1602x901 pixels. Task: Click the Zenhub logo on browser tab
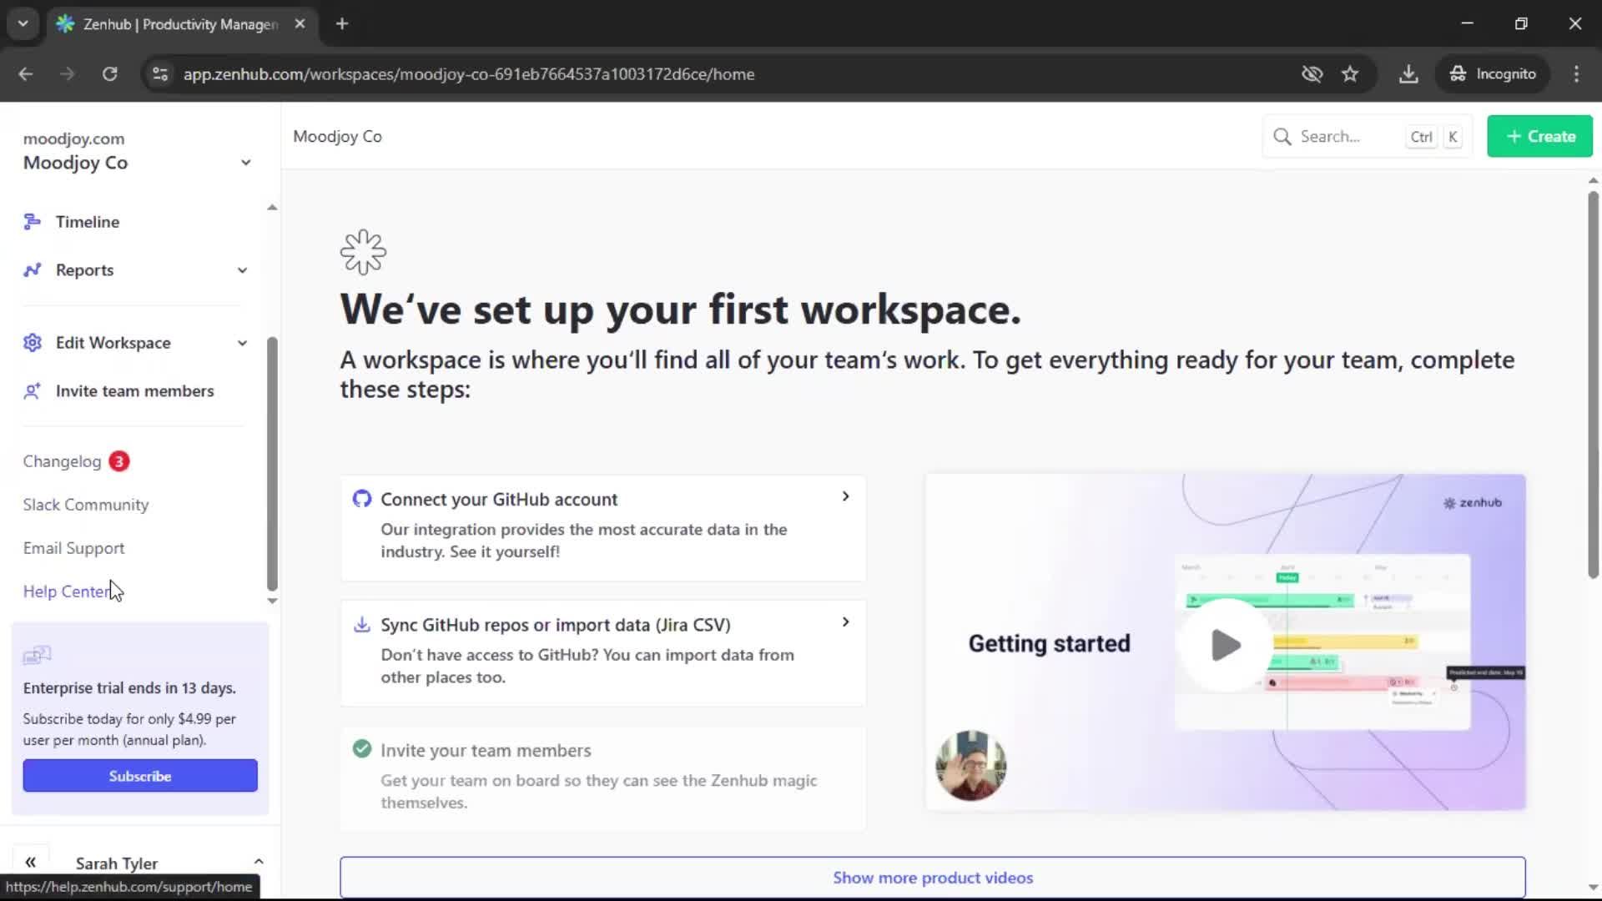coord(65,23)
